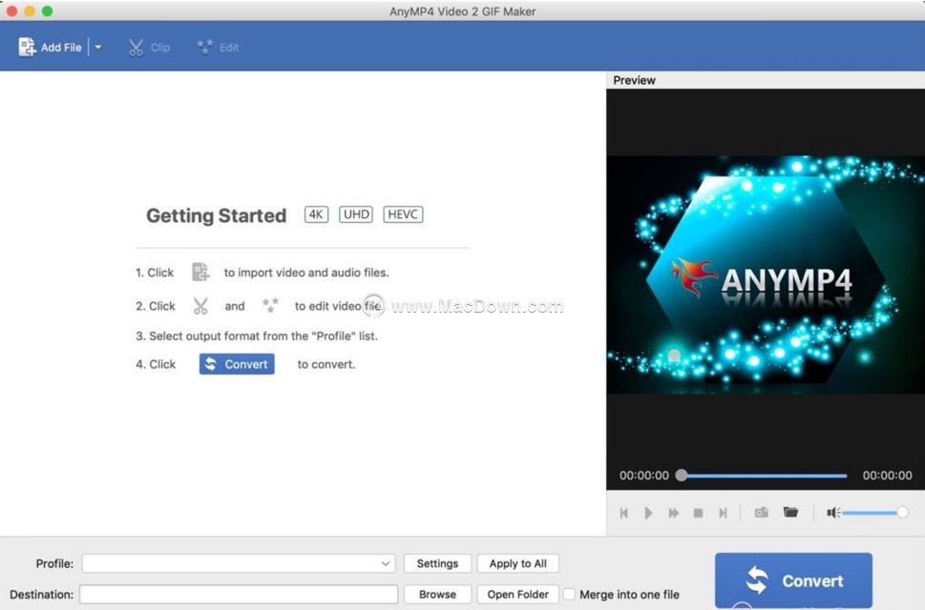Click the UHD badge
Viewport: 925px width, 610px height.
356,214
